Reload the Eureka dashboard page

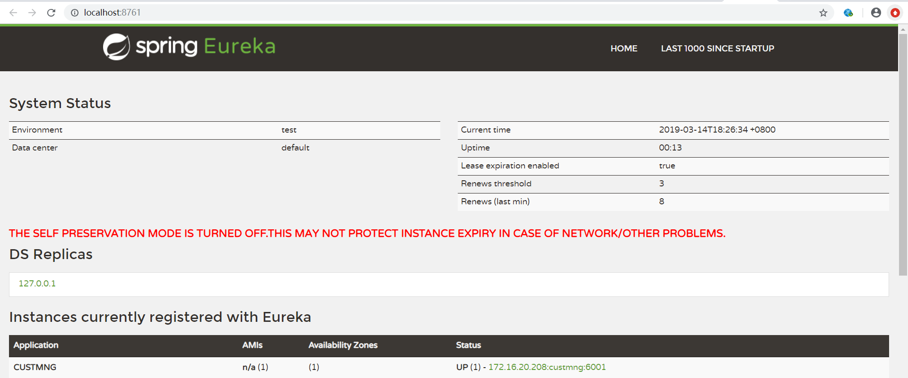pos(51,13)
